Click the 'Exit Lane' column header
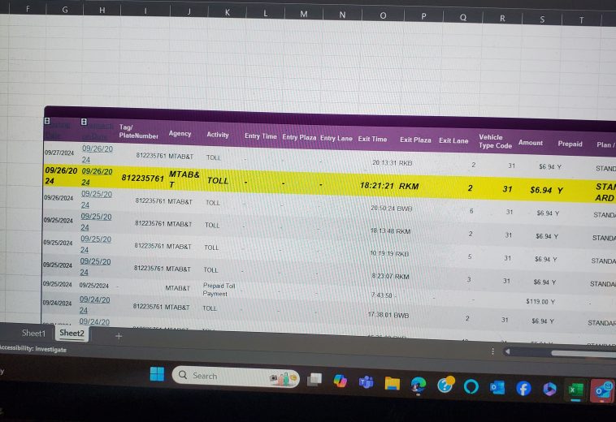Image resolution: width=616 pixels, height=422 pixels. tap(453, 140)
